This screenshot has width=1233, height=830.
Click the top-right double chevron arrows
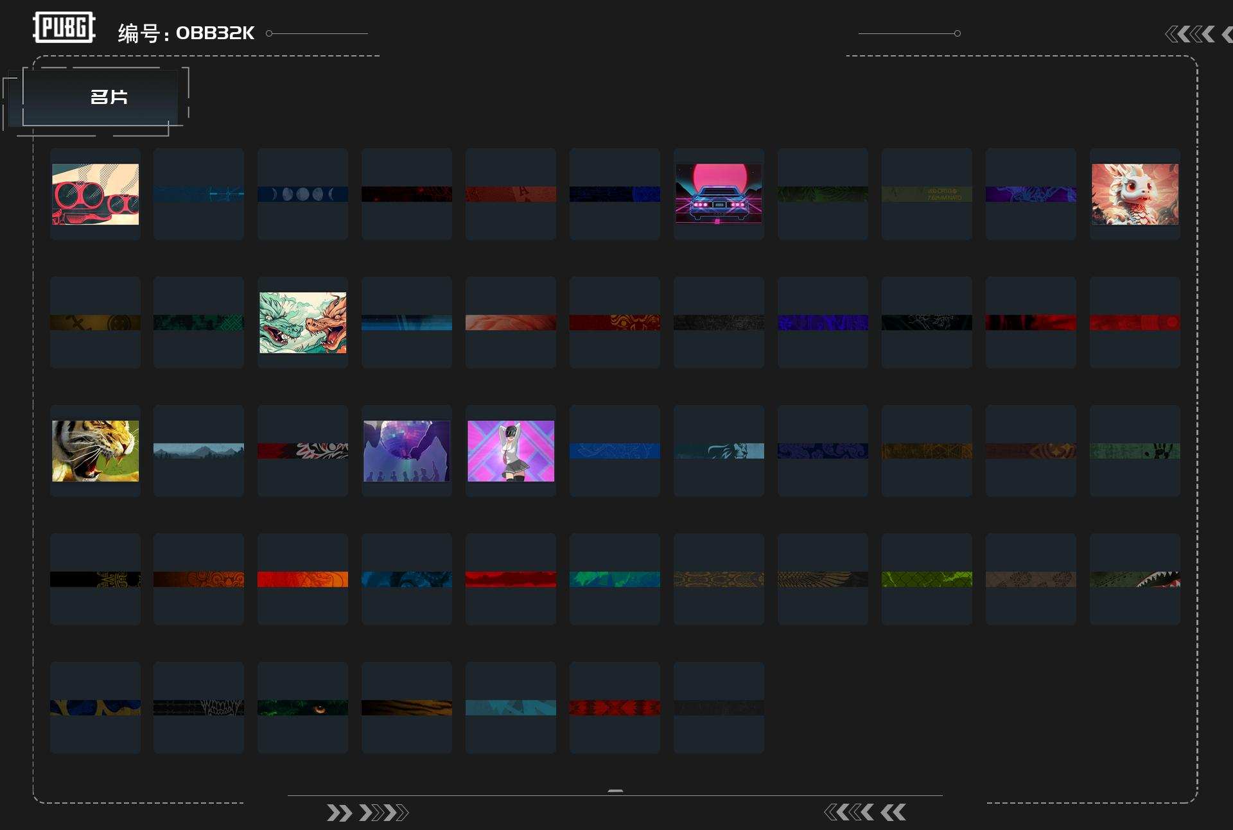pos(1190,34)
